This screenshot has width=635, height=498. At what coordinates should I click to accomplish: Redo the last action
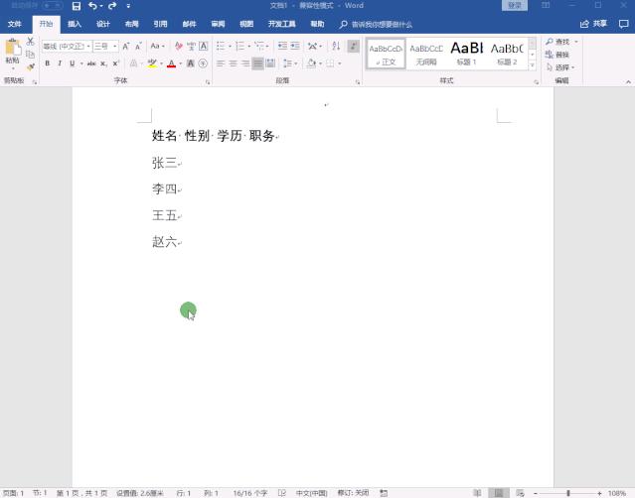(x=112, y=6)
